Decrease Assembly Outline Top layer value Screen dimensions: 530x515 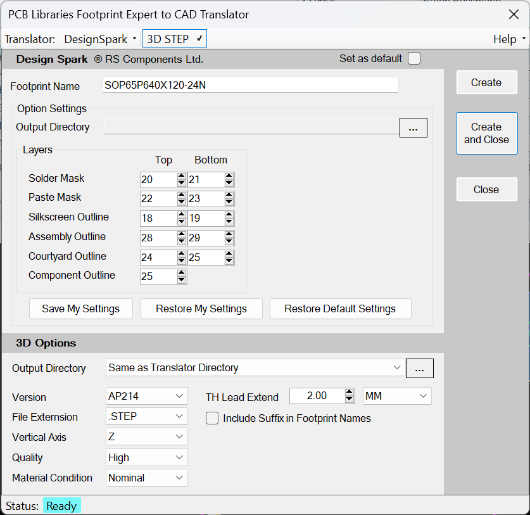(182, 241)
